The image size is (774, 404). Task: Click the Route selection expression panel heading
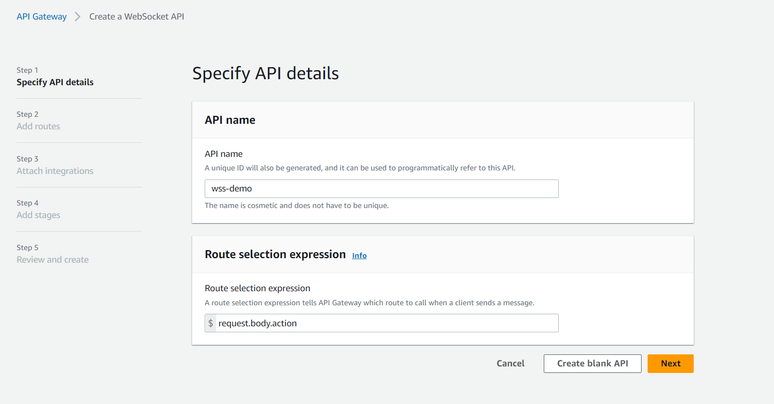(x=275, y=255)
